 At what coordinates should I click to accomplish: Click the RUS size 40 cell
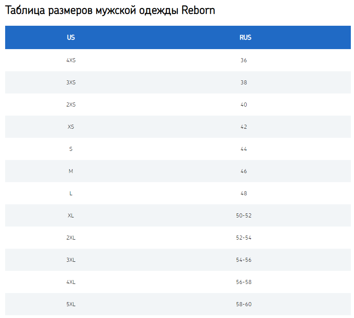click(244, 105)
